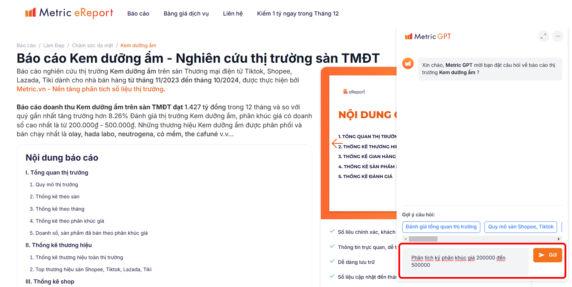Open Kiếm 1 tỷ ngay trong Tháng 12

[x=297, y=14]
